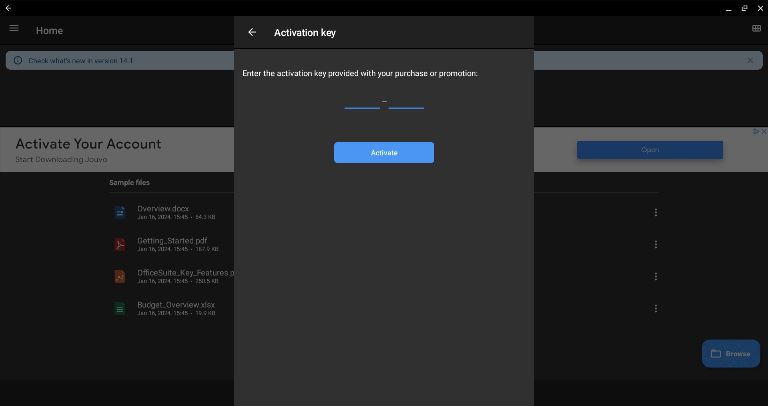768x406 pixels.
Task: Click the OfficeSuite_Key_Features presentation icon
Action: (x=120, y=276)
